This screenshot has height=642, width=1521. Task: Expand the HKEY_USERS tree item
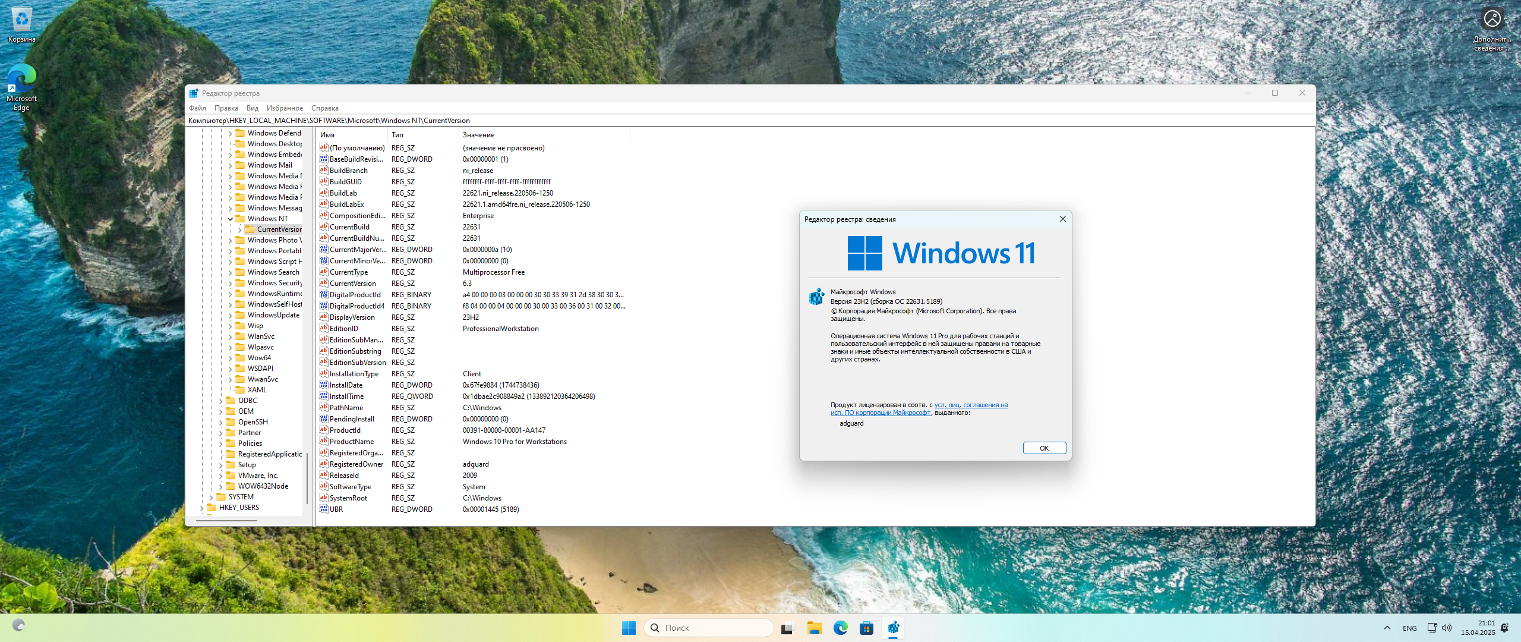click(x=203, y=507)
